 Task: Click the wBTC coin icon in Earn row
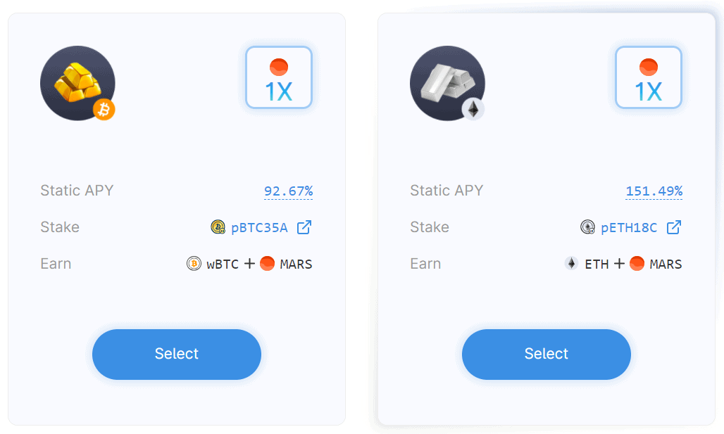tap(194, 263)
